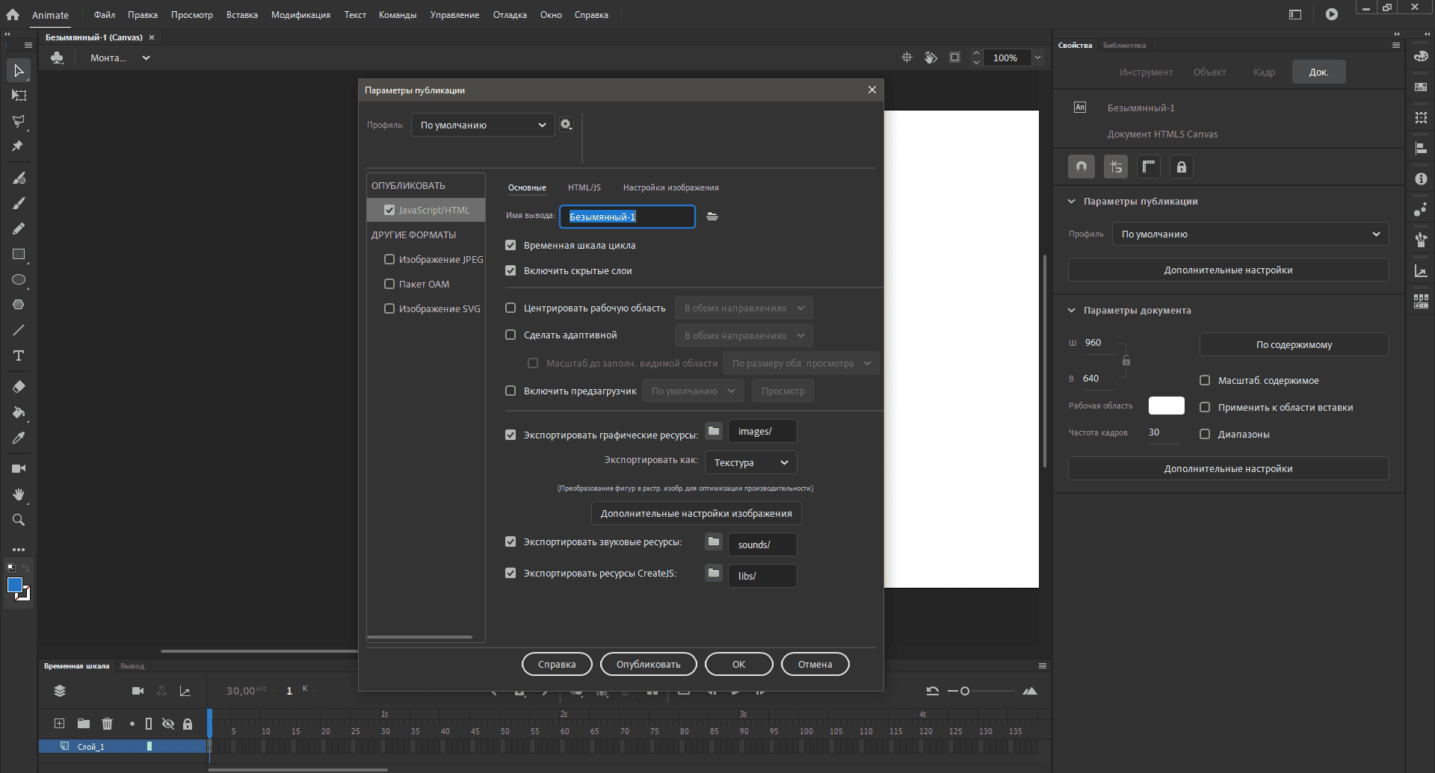The width and height of the screenshot is (1435, 773).
Task: Add a new layer in timeline
Action: point(59,724)
